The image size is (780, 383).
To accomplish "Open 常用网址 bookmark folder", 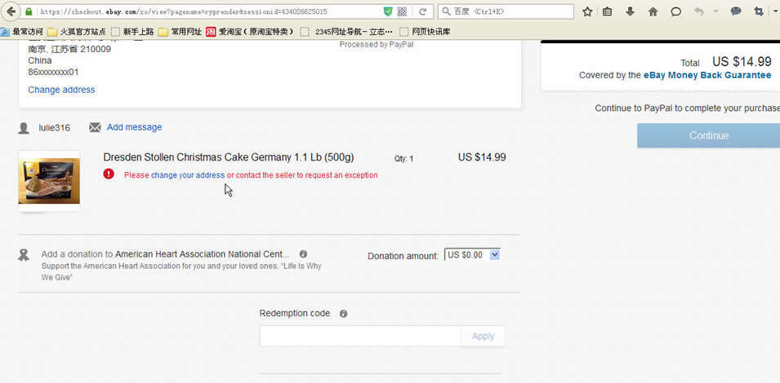I will coord(180,32).
